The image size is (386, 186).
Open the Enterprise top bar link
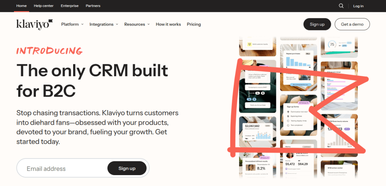[x=70, y=6]
